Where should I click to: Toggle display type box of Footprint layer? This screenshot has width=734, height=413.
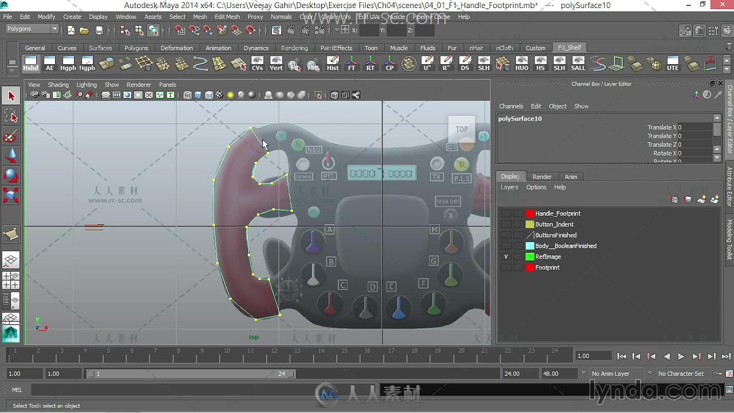pos(518,268)
